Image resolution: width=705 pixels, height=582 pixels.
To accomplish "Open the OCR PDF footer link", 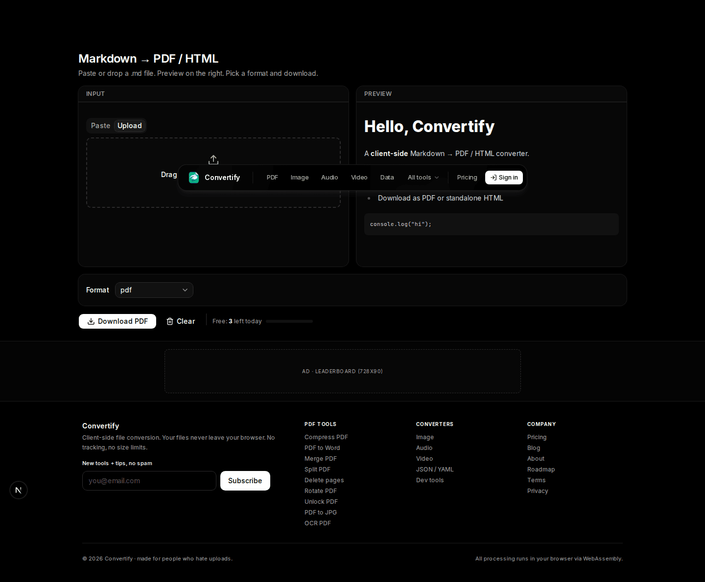I will pyautogui.click(x=318, y=523).
